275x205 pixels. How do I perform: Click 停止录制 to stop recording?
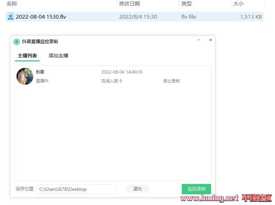171,81
